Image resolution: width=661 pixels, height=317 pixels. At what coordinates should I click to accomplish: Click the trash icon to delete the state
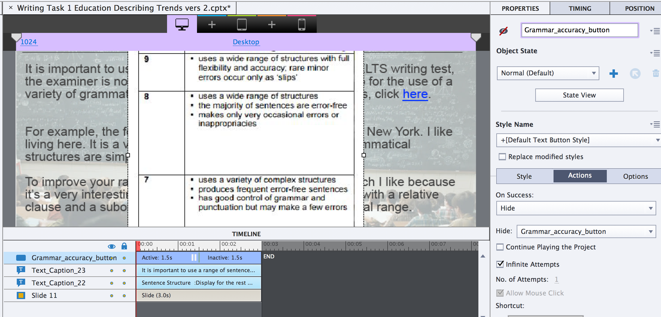(656, 73)
